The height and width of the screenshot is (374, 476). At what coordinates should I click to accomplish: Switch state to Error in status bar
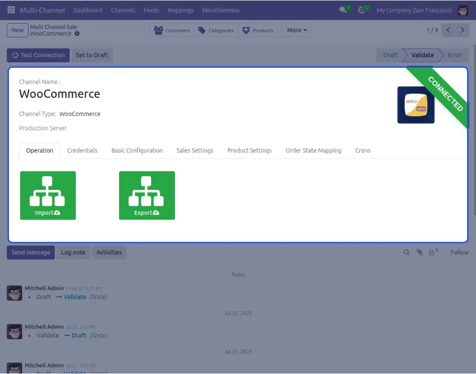[455, 55]
